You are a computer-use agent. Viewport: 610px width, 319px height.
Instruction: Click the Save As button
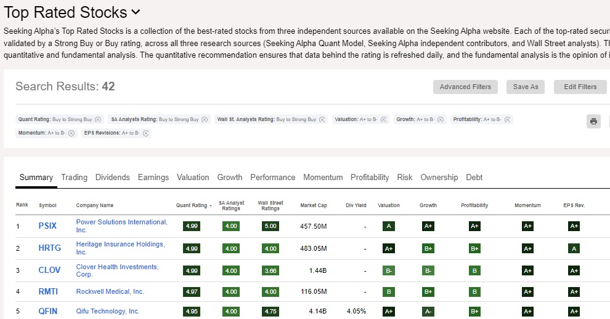pyautogui.click(x=525, y=87)
